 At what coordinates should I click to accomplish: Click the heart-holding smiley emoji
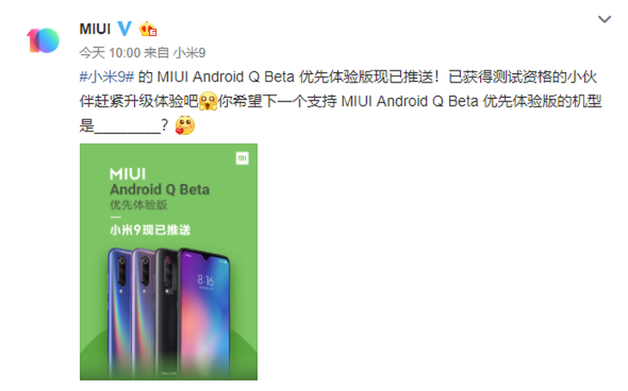pyautogui.click(x=185, y=125)
